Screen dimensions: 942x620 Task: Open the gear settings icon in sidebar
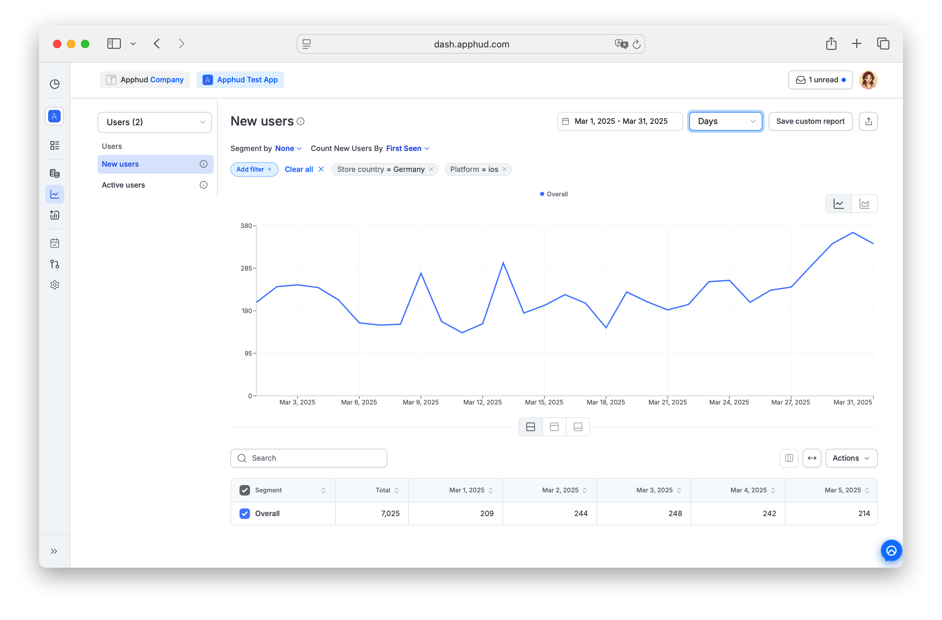[x=55, y=285]
